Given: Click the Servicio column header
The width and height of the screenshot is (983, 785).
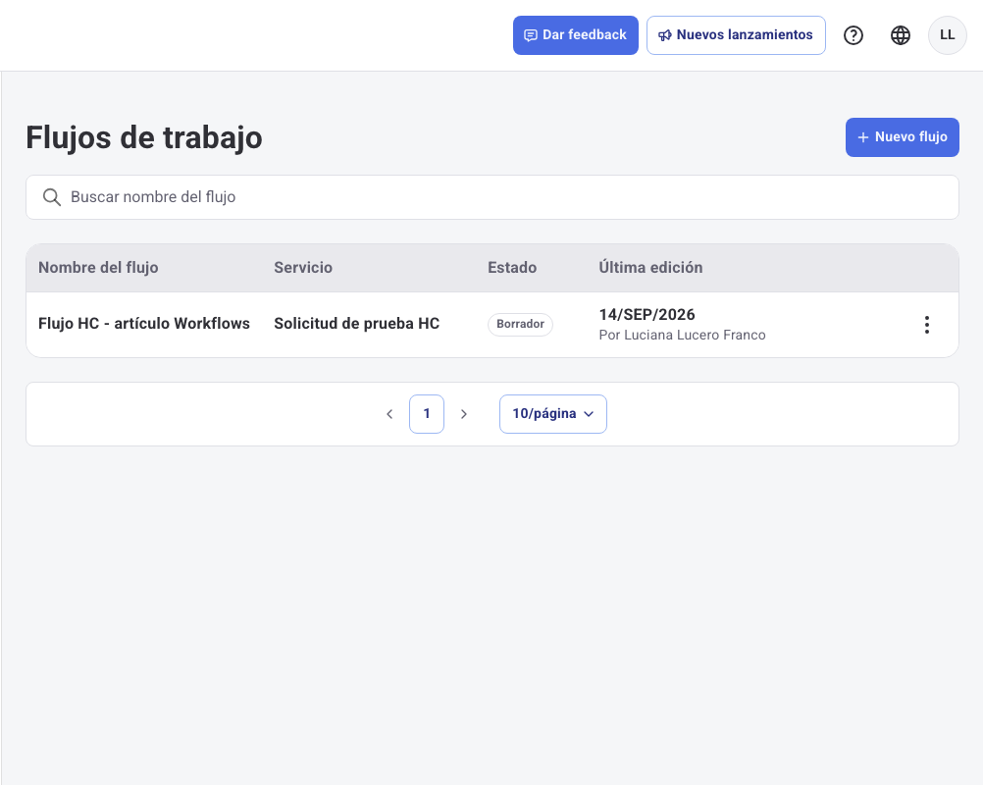Looking at the screenshot, I should (x=303, y=268).
